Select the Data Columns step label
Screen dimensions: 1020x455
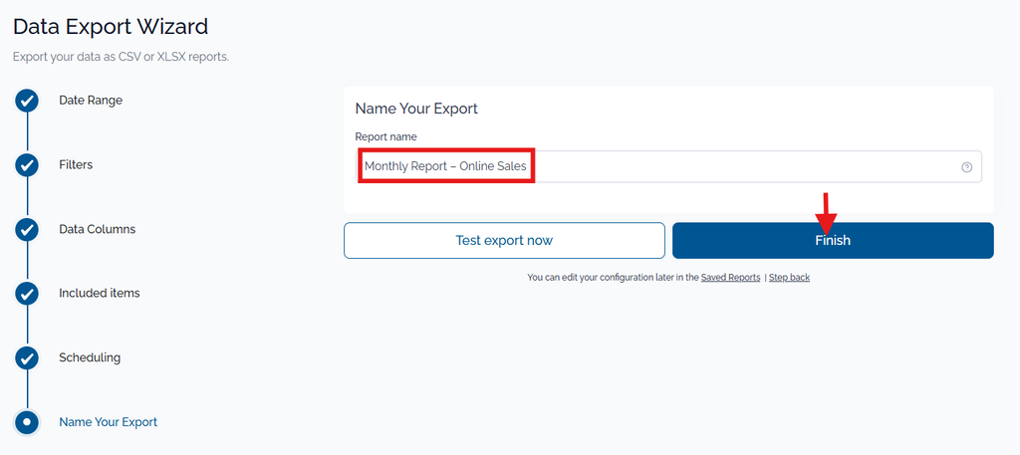click(x=97, y=229)
